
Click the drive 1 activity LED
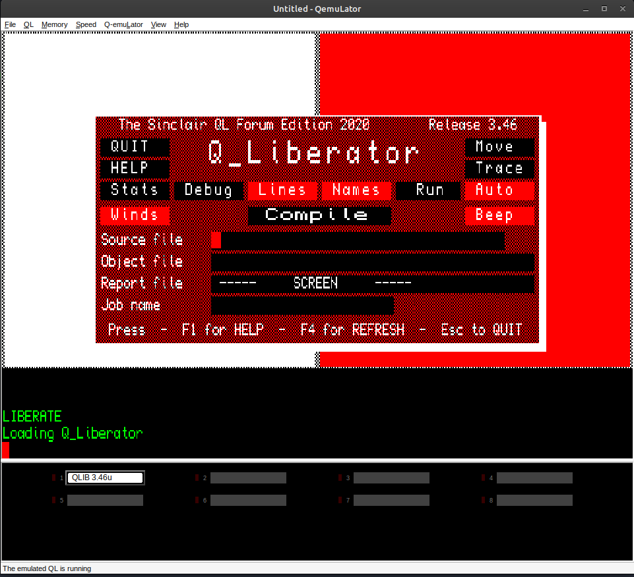pyautogui.click(x=54, y=478)
